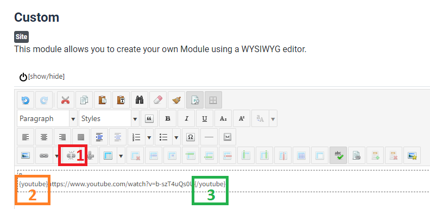Viewport: 430px width, 209px height.
Task: Open Table Cell Properties icon
Action: [x=172, y=155]
